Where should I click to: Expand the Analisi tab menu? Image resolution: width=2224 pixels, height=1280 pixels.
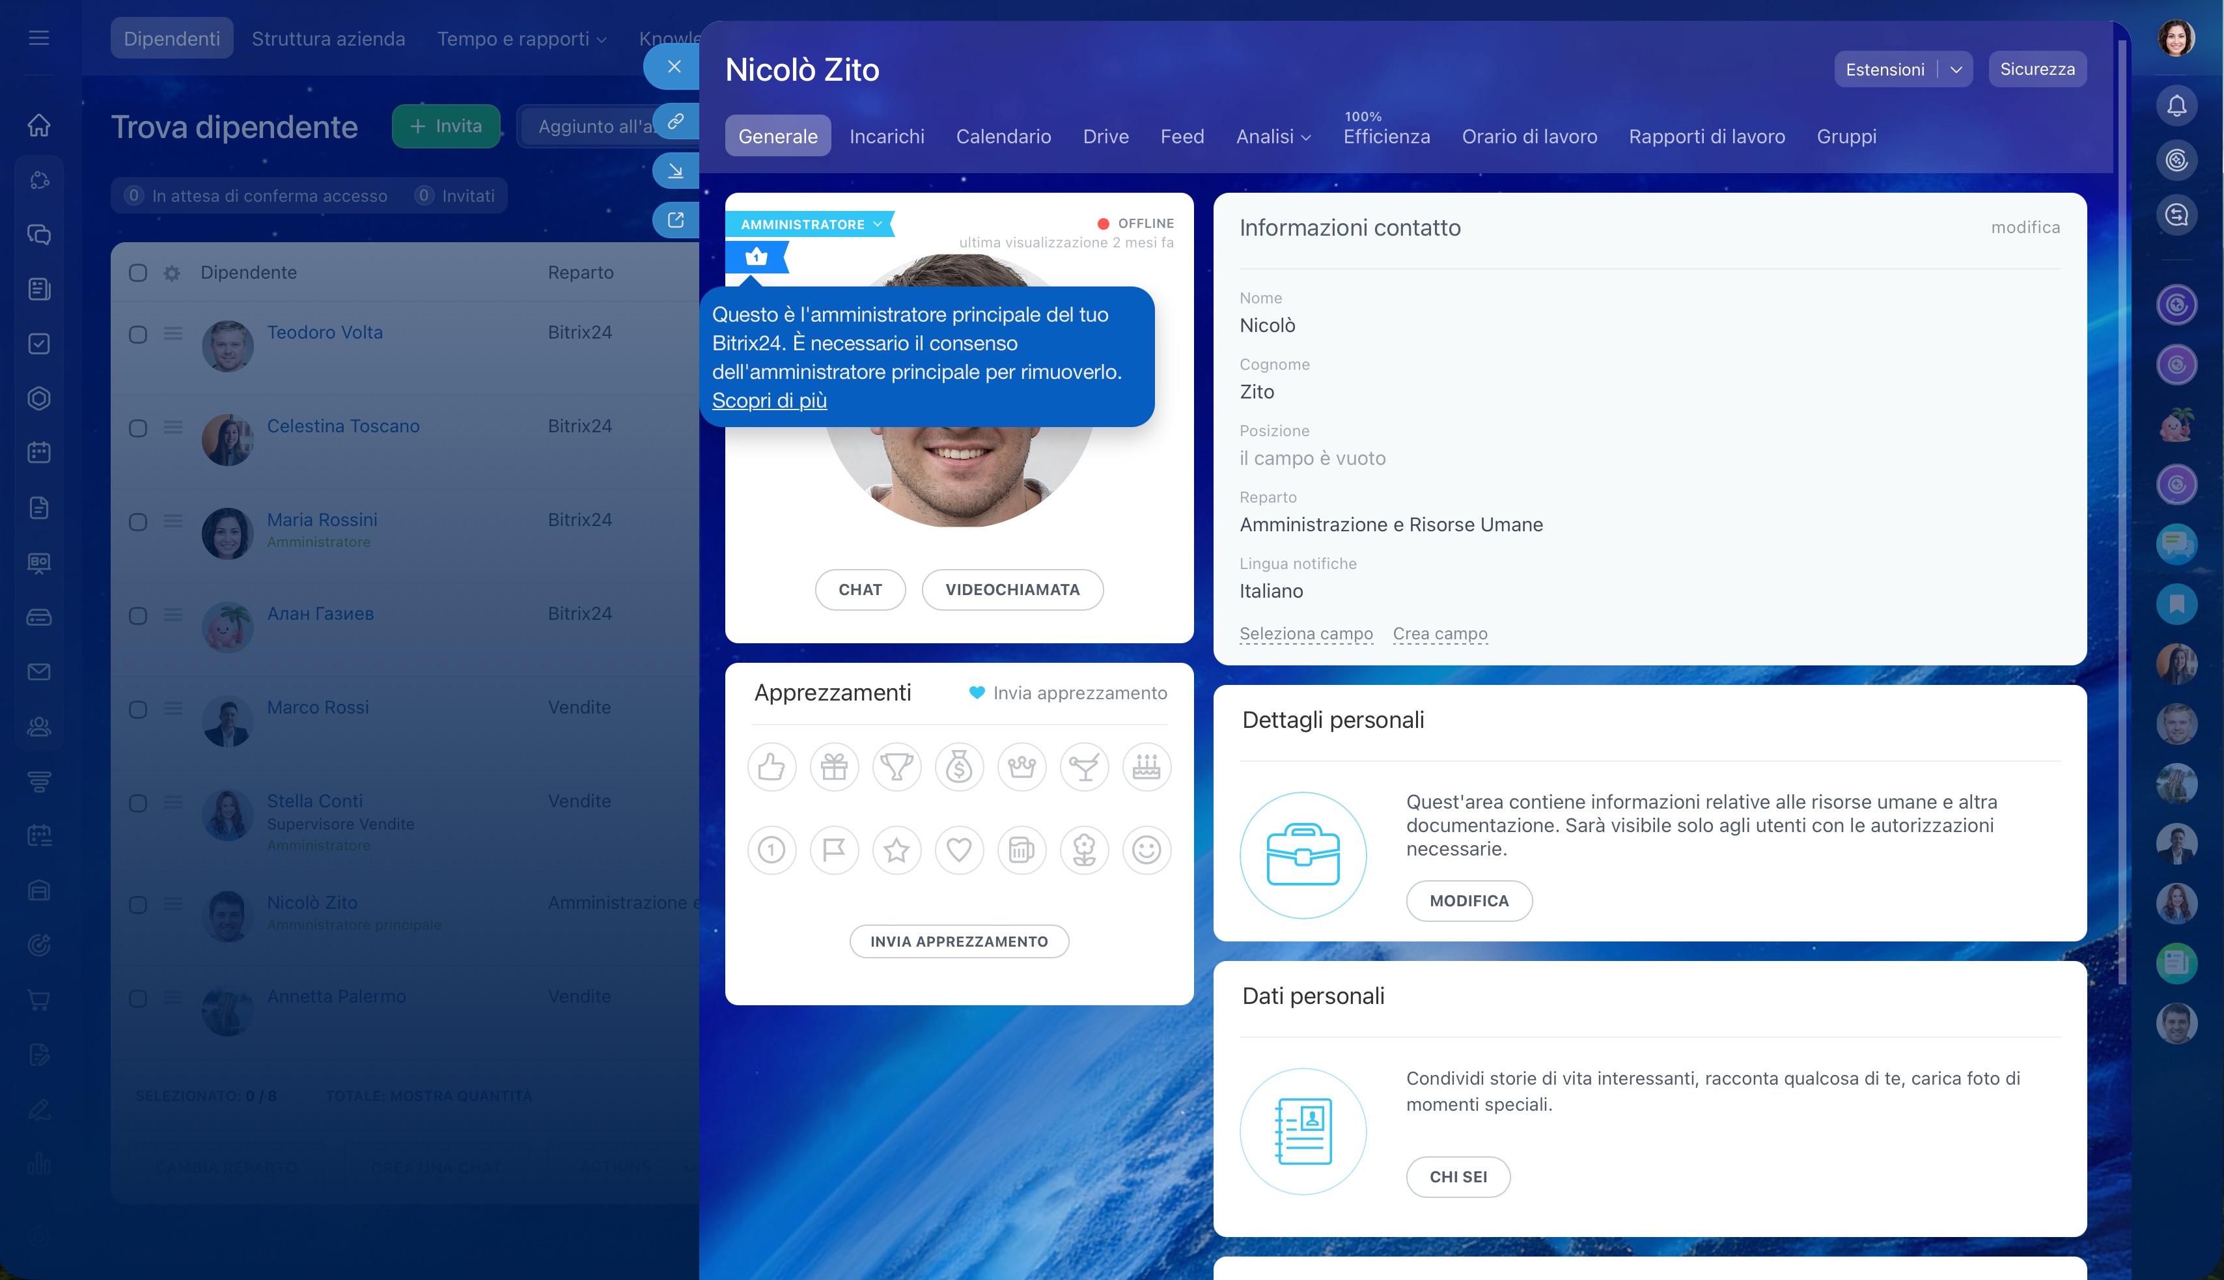point(1273,136)
